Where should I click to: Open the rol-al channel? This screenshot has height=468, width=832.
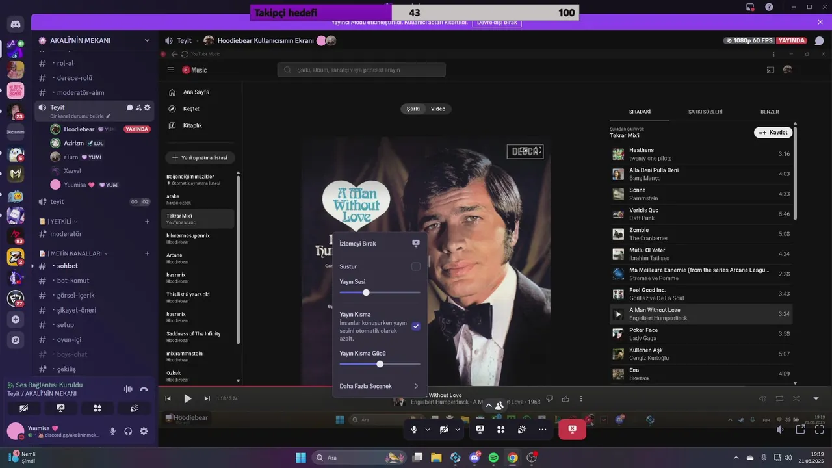93,63
